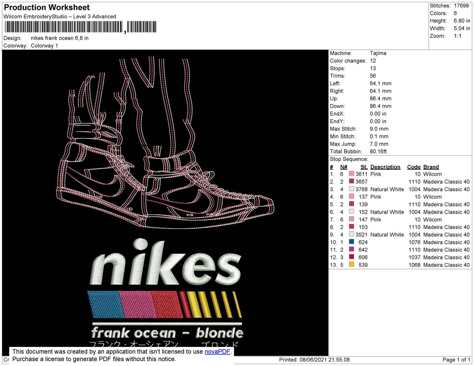Click the St. column header
The image size is (474, 366).
click(364, 167)
